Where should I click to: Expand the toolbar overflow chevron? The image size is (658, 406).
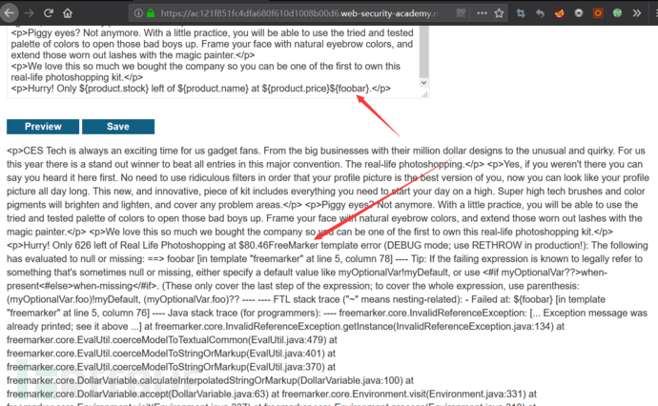click(x=637, y=13)
